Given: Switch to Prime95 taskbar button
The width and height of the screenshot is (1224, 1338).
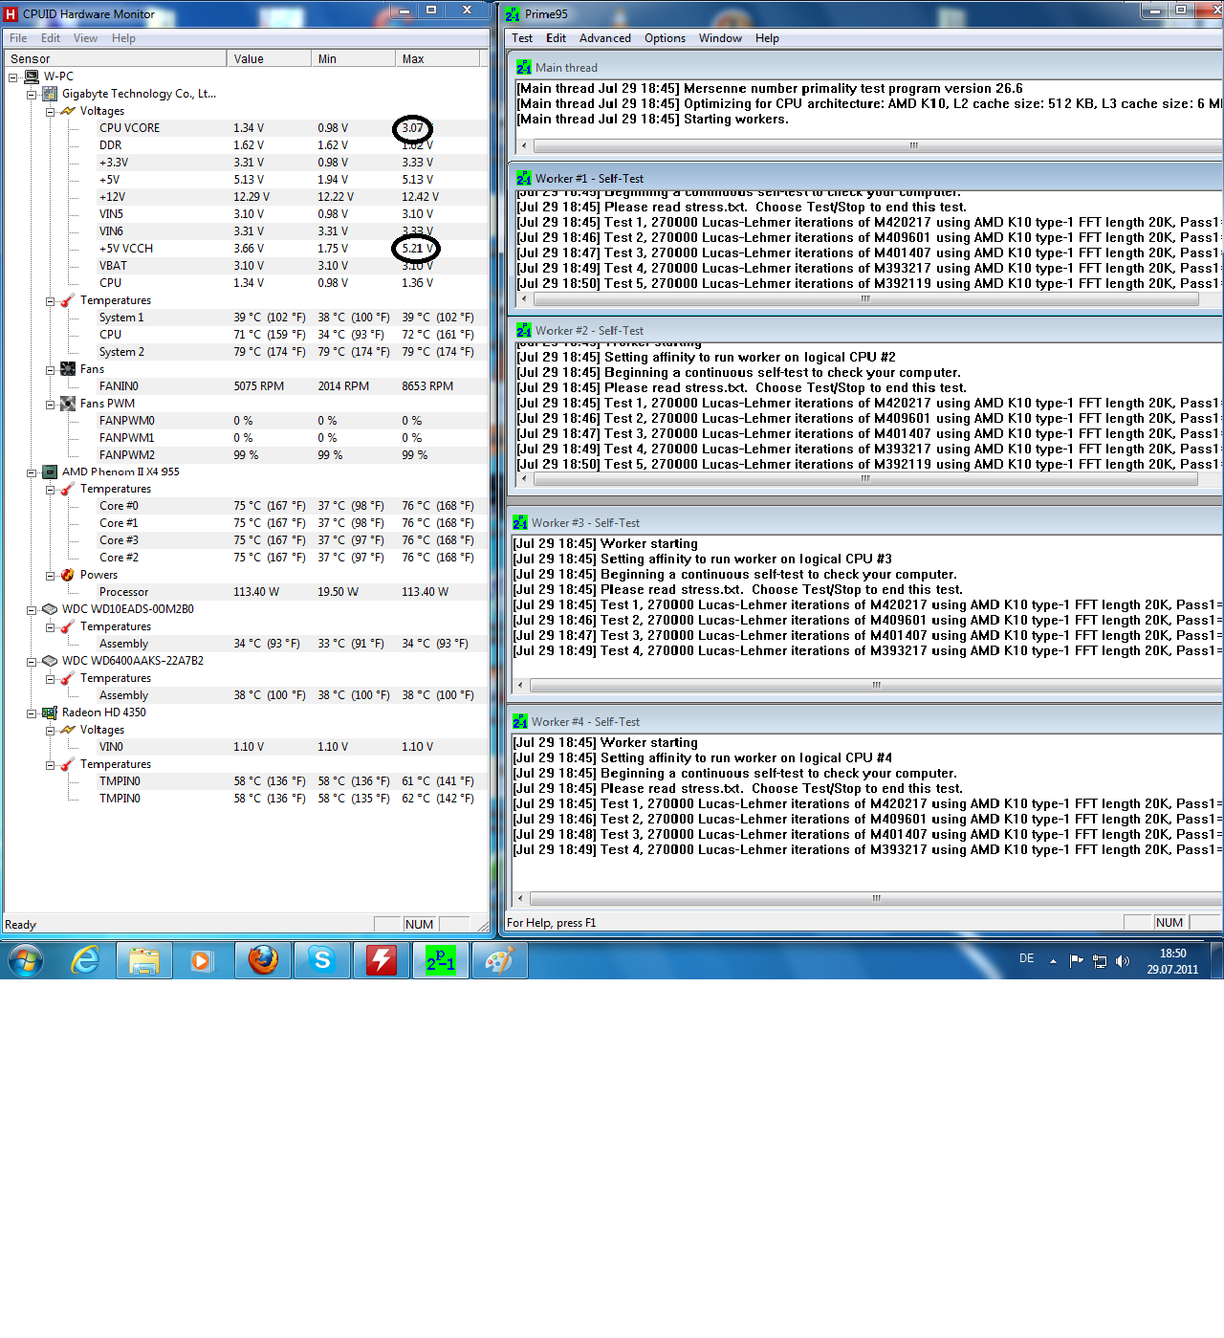Looking at the screenshot, I should click(x=441, y=960).
